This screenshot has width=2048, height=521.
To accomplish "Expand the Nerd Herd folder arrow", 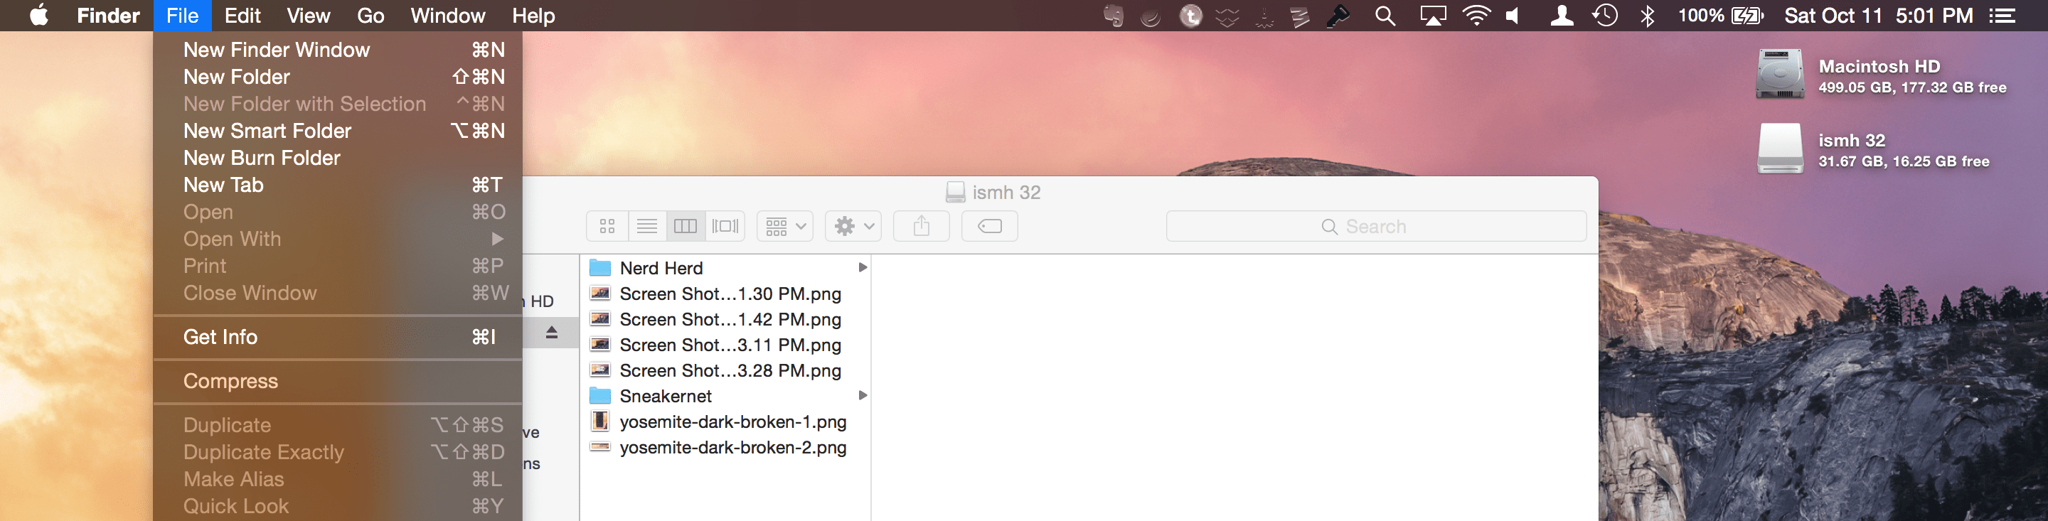I will 863,268.
